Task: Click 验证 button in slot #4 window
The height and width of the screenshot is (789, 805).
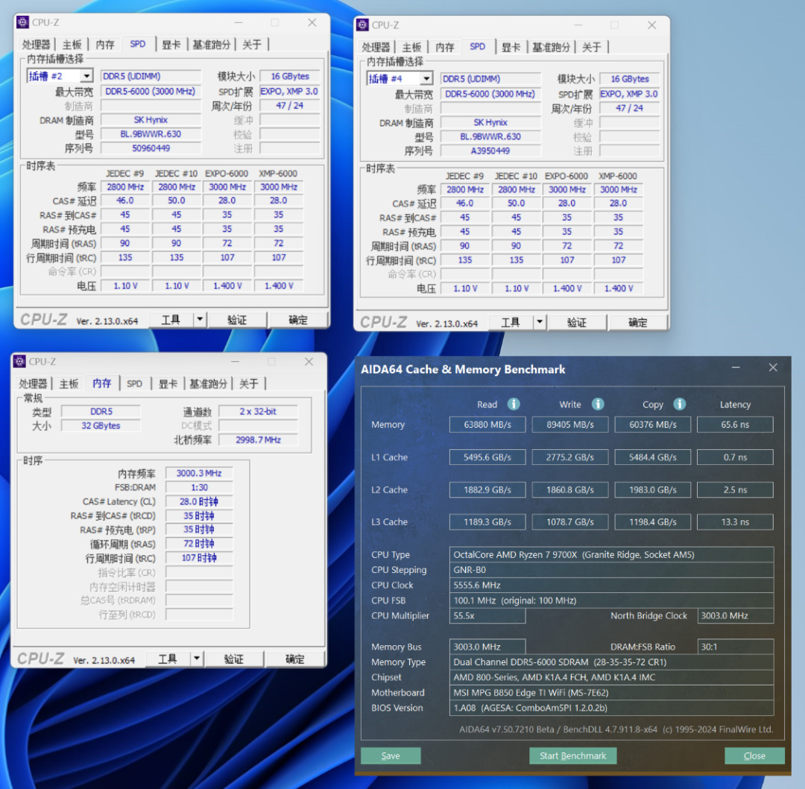Action: coord(576,322)
